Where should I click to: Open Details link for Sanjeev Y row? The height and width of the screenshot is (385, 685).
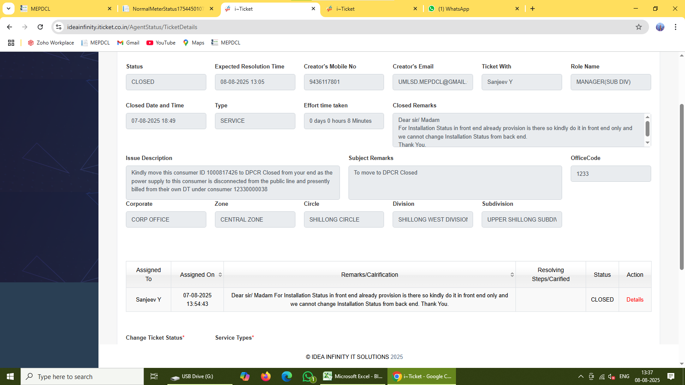635,300
